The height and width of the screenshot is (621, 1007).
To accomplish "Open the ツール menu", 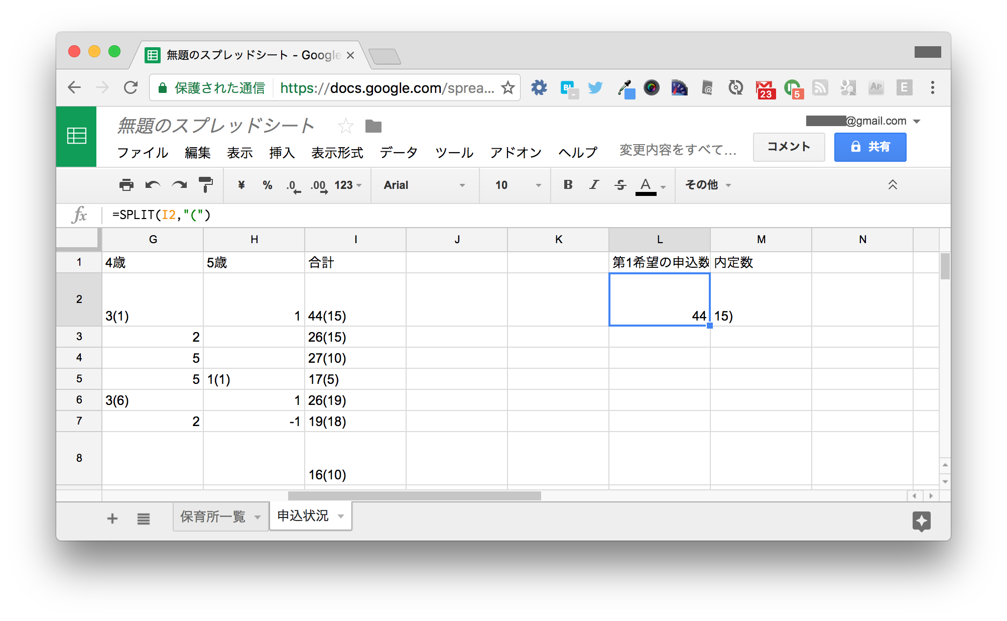I will pyautogui.click(x=454, y=152).
